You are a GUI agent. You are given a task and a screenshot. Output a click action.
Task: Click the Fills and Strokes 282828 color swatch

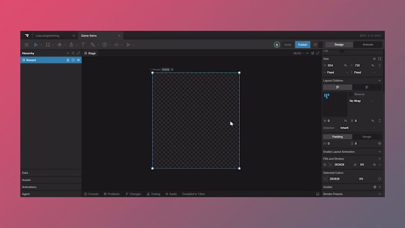[331, 165]
